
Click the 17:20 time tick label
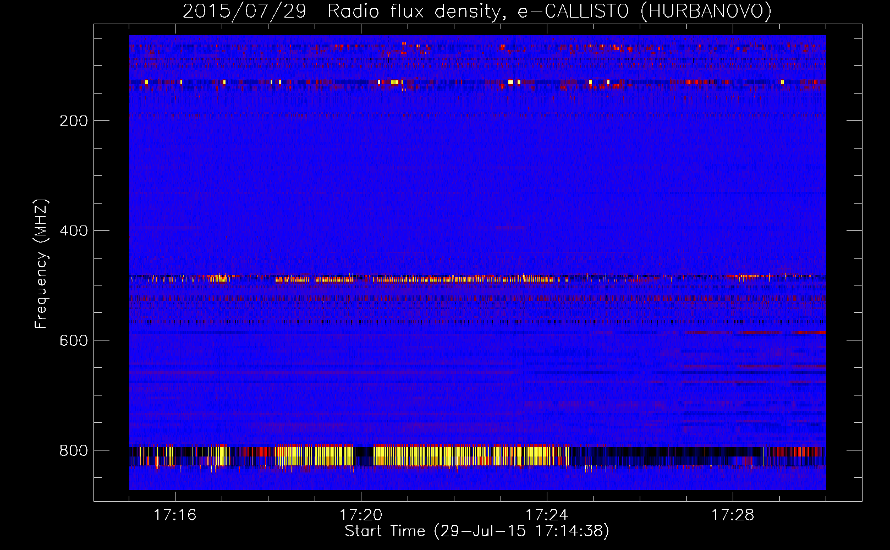pos(361,515)
